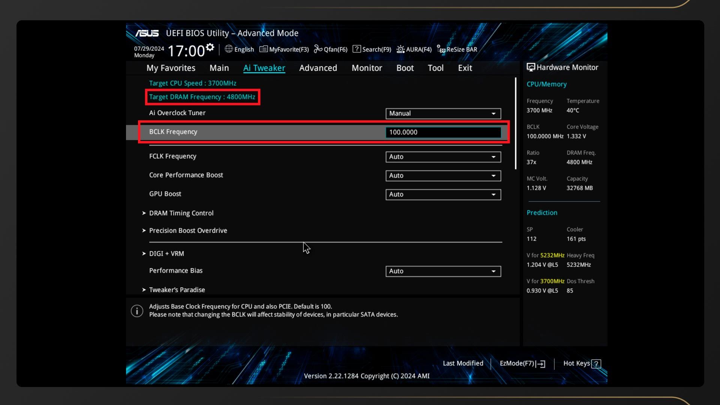Screen dimensions: 720x405
Task: Click the info icon beside description
Action: (x=137, y=311)
